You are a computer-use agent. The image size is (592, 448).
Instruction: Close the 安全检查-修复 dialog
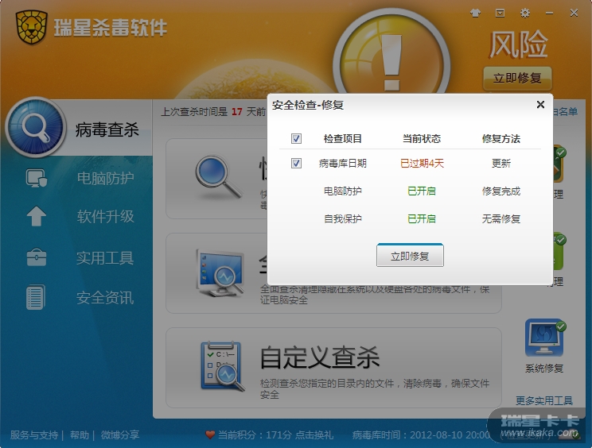click(x=540, y=104)
